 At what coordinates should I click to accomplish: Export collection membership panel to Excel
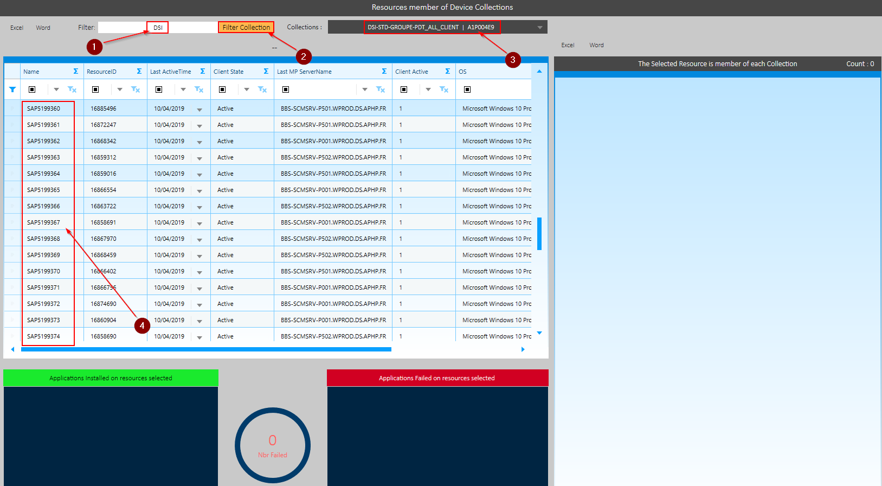tap(568, 45)
